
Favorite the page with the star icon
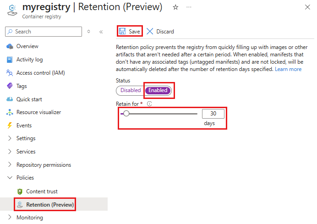(175, 7)
